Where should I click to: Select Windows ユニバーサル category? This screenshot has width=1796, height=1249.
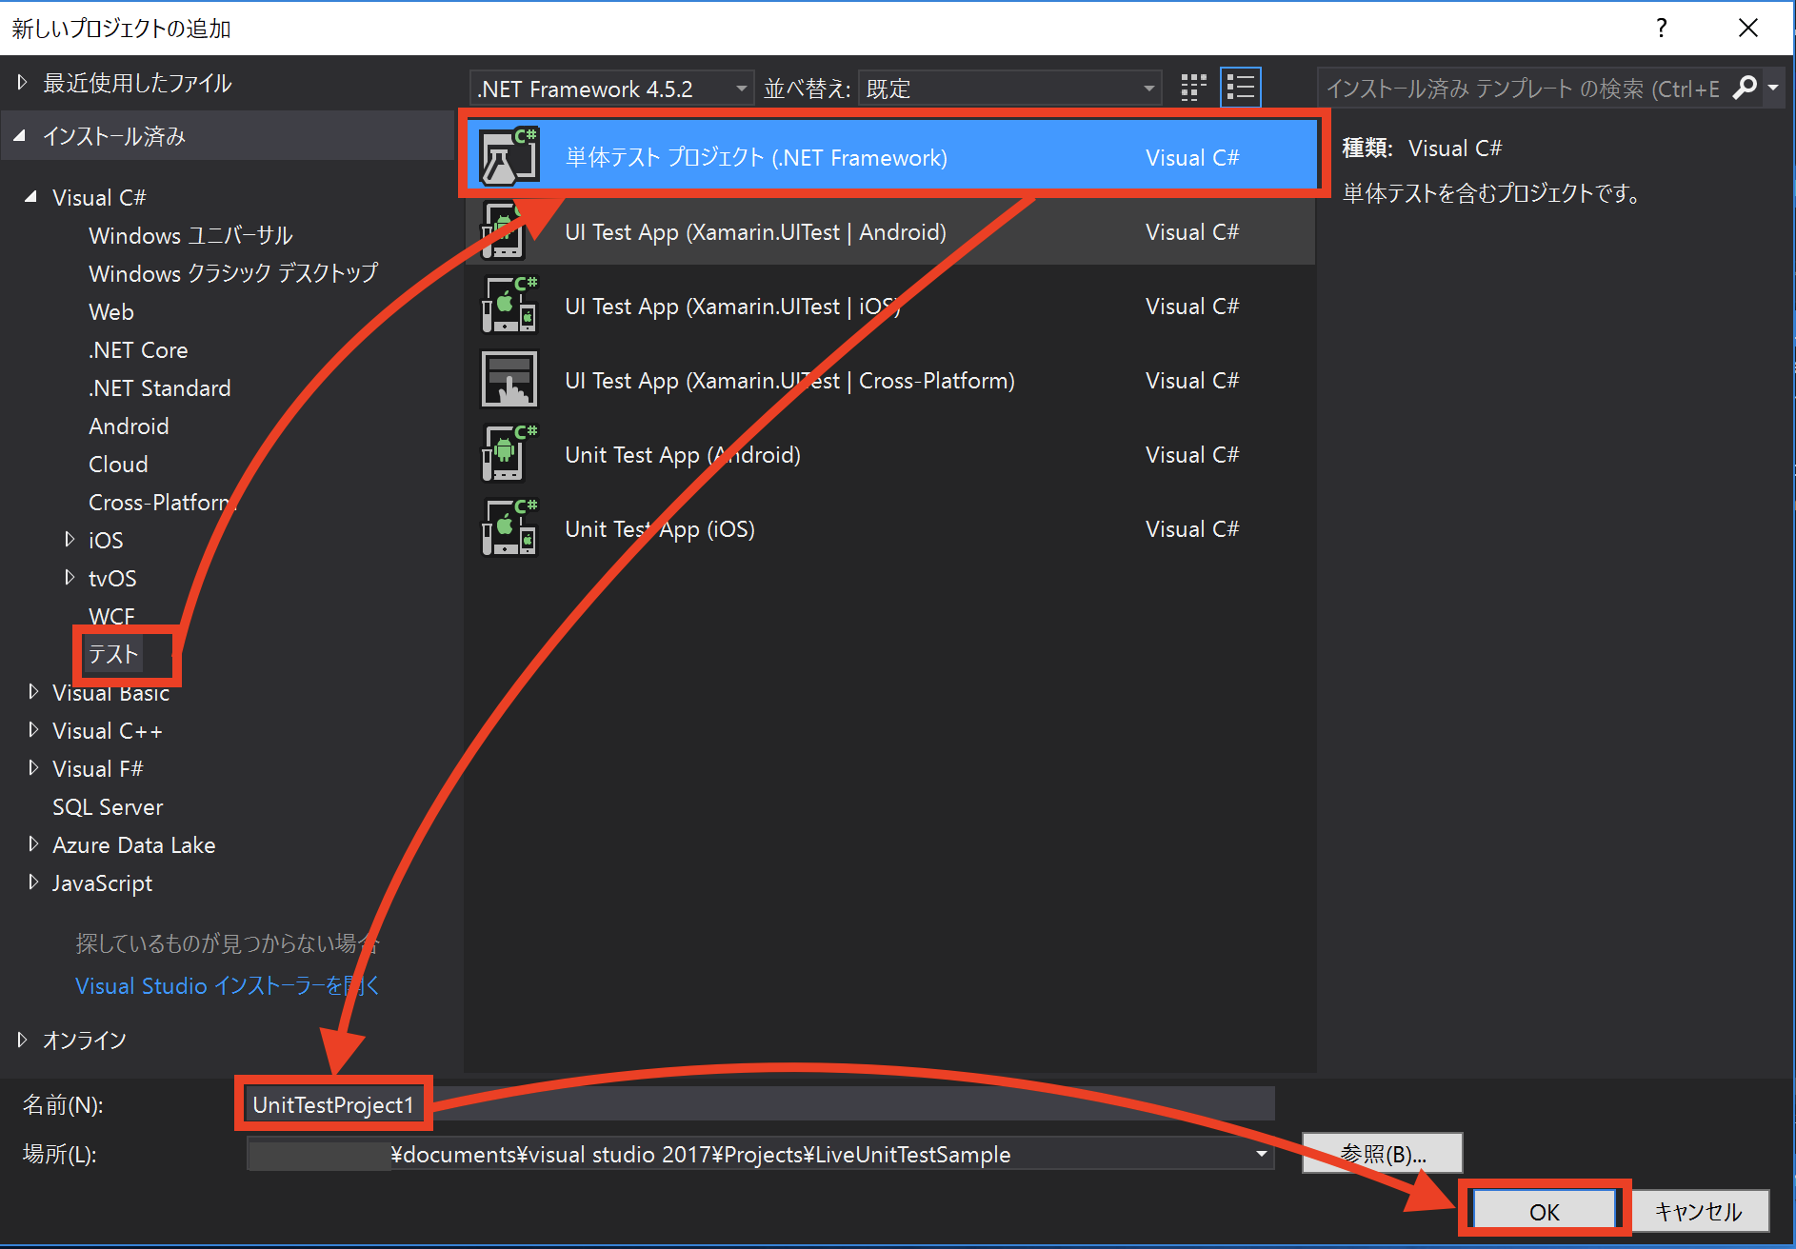[190, 235]
